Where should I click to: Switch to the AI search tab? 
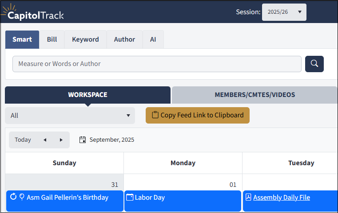(x=153, y=39)
